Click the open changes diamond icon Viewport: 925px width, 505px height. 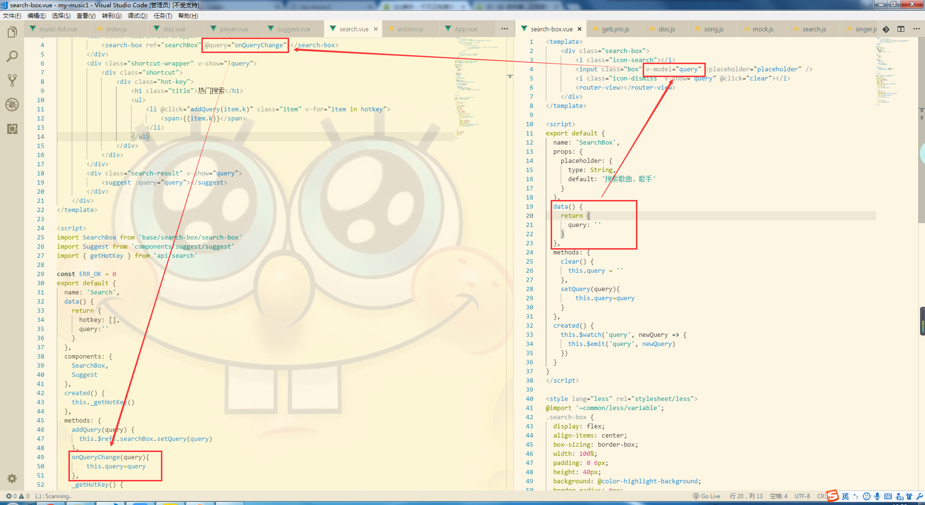tap(886, 29)
